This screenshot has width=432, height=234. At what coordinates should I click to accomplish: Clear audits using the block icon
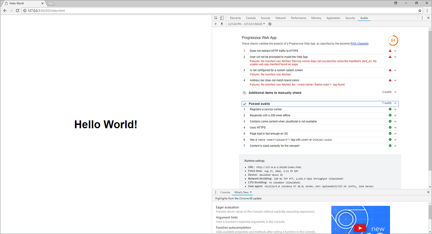tap(270, 24)
